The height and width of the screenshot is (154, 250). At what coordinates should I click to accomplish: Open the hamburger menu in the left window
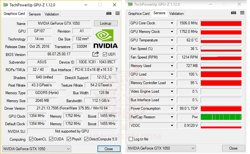(117, 13)
